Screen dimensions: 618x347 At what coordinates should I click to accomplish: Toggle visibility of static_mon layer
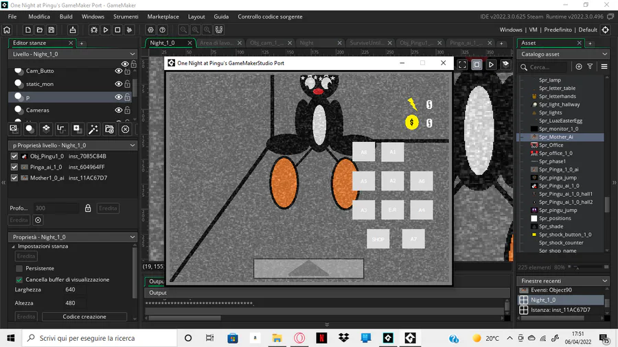tap(118, 84)
